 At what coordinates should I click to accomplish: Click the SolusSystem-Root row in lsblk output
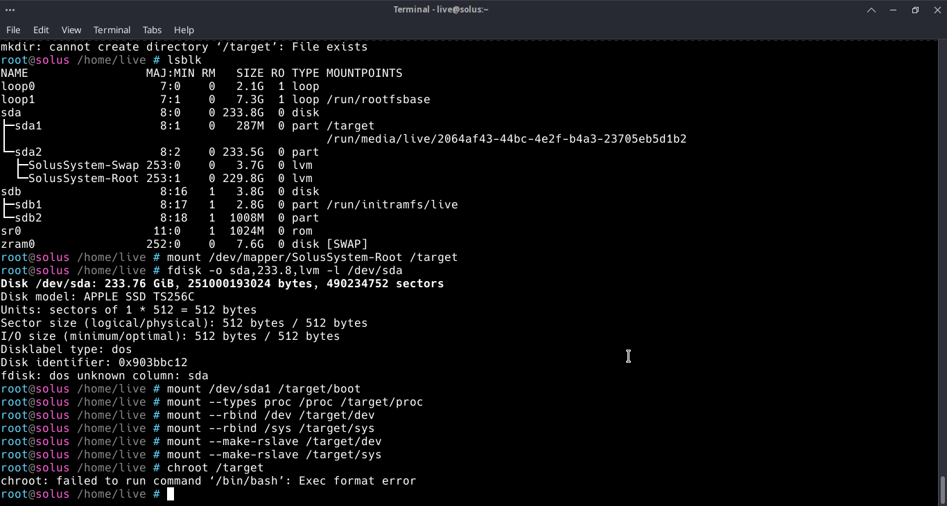pyautogui.click(x=83, y=179)
